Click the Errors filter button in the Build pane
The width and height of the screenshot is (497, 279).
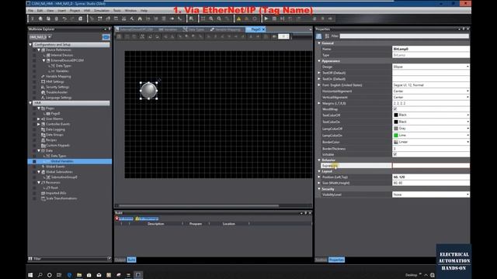(x=124, y=219)
